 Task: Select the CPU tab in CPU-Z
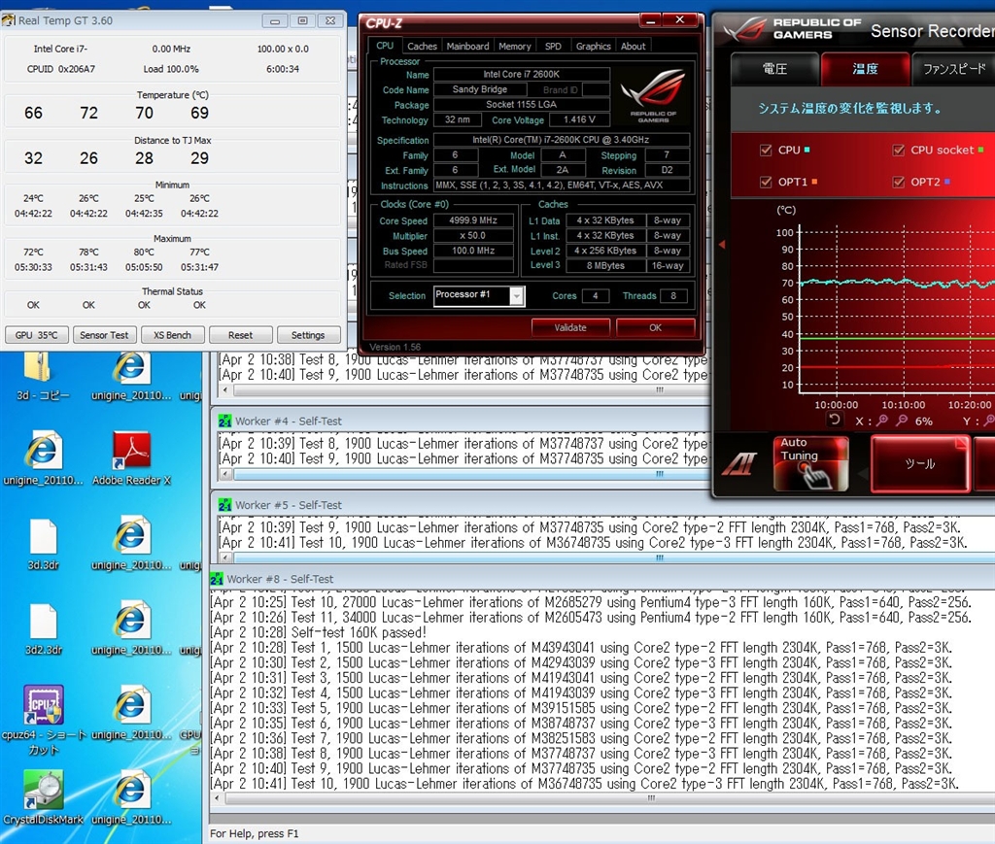tap(385, 46)
